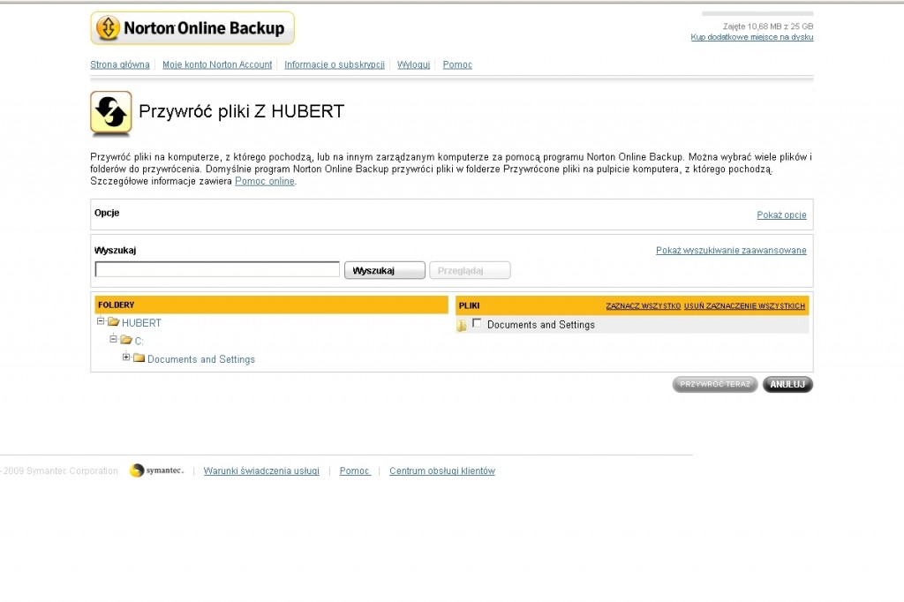Click the storage usage progress bar
904x602 pixels.
click(x=757, y=14)
